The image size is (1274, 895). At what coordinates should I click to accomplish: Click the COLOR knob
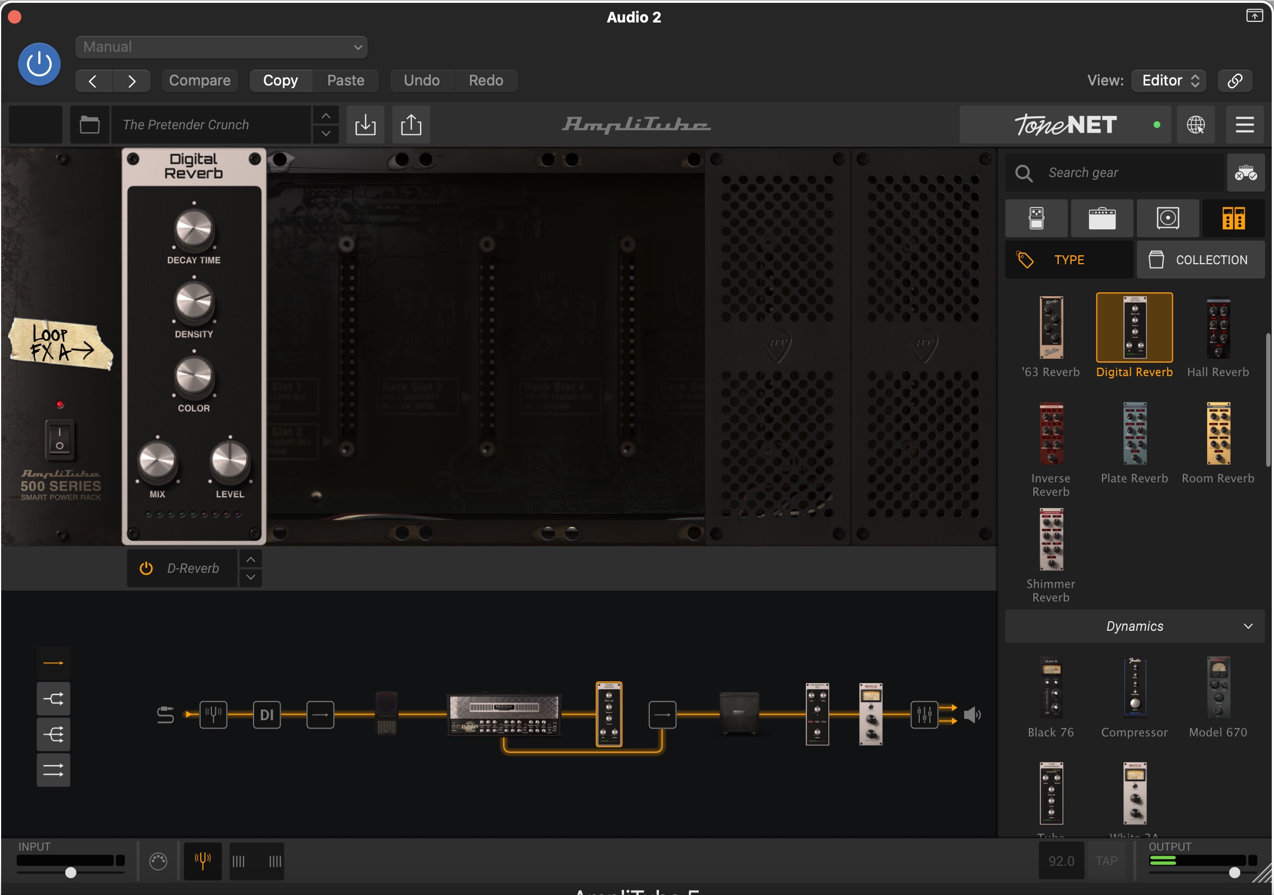pyautogui.click(x=194, y=377)
